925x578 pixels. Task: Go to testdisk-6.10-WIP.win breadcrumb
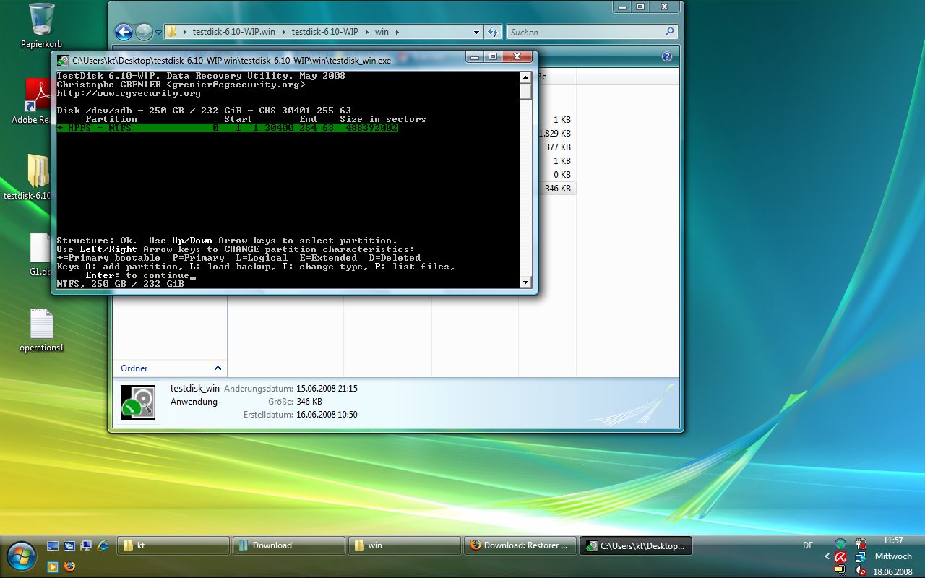click(x=234, y=32)
